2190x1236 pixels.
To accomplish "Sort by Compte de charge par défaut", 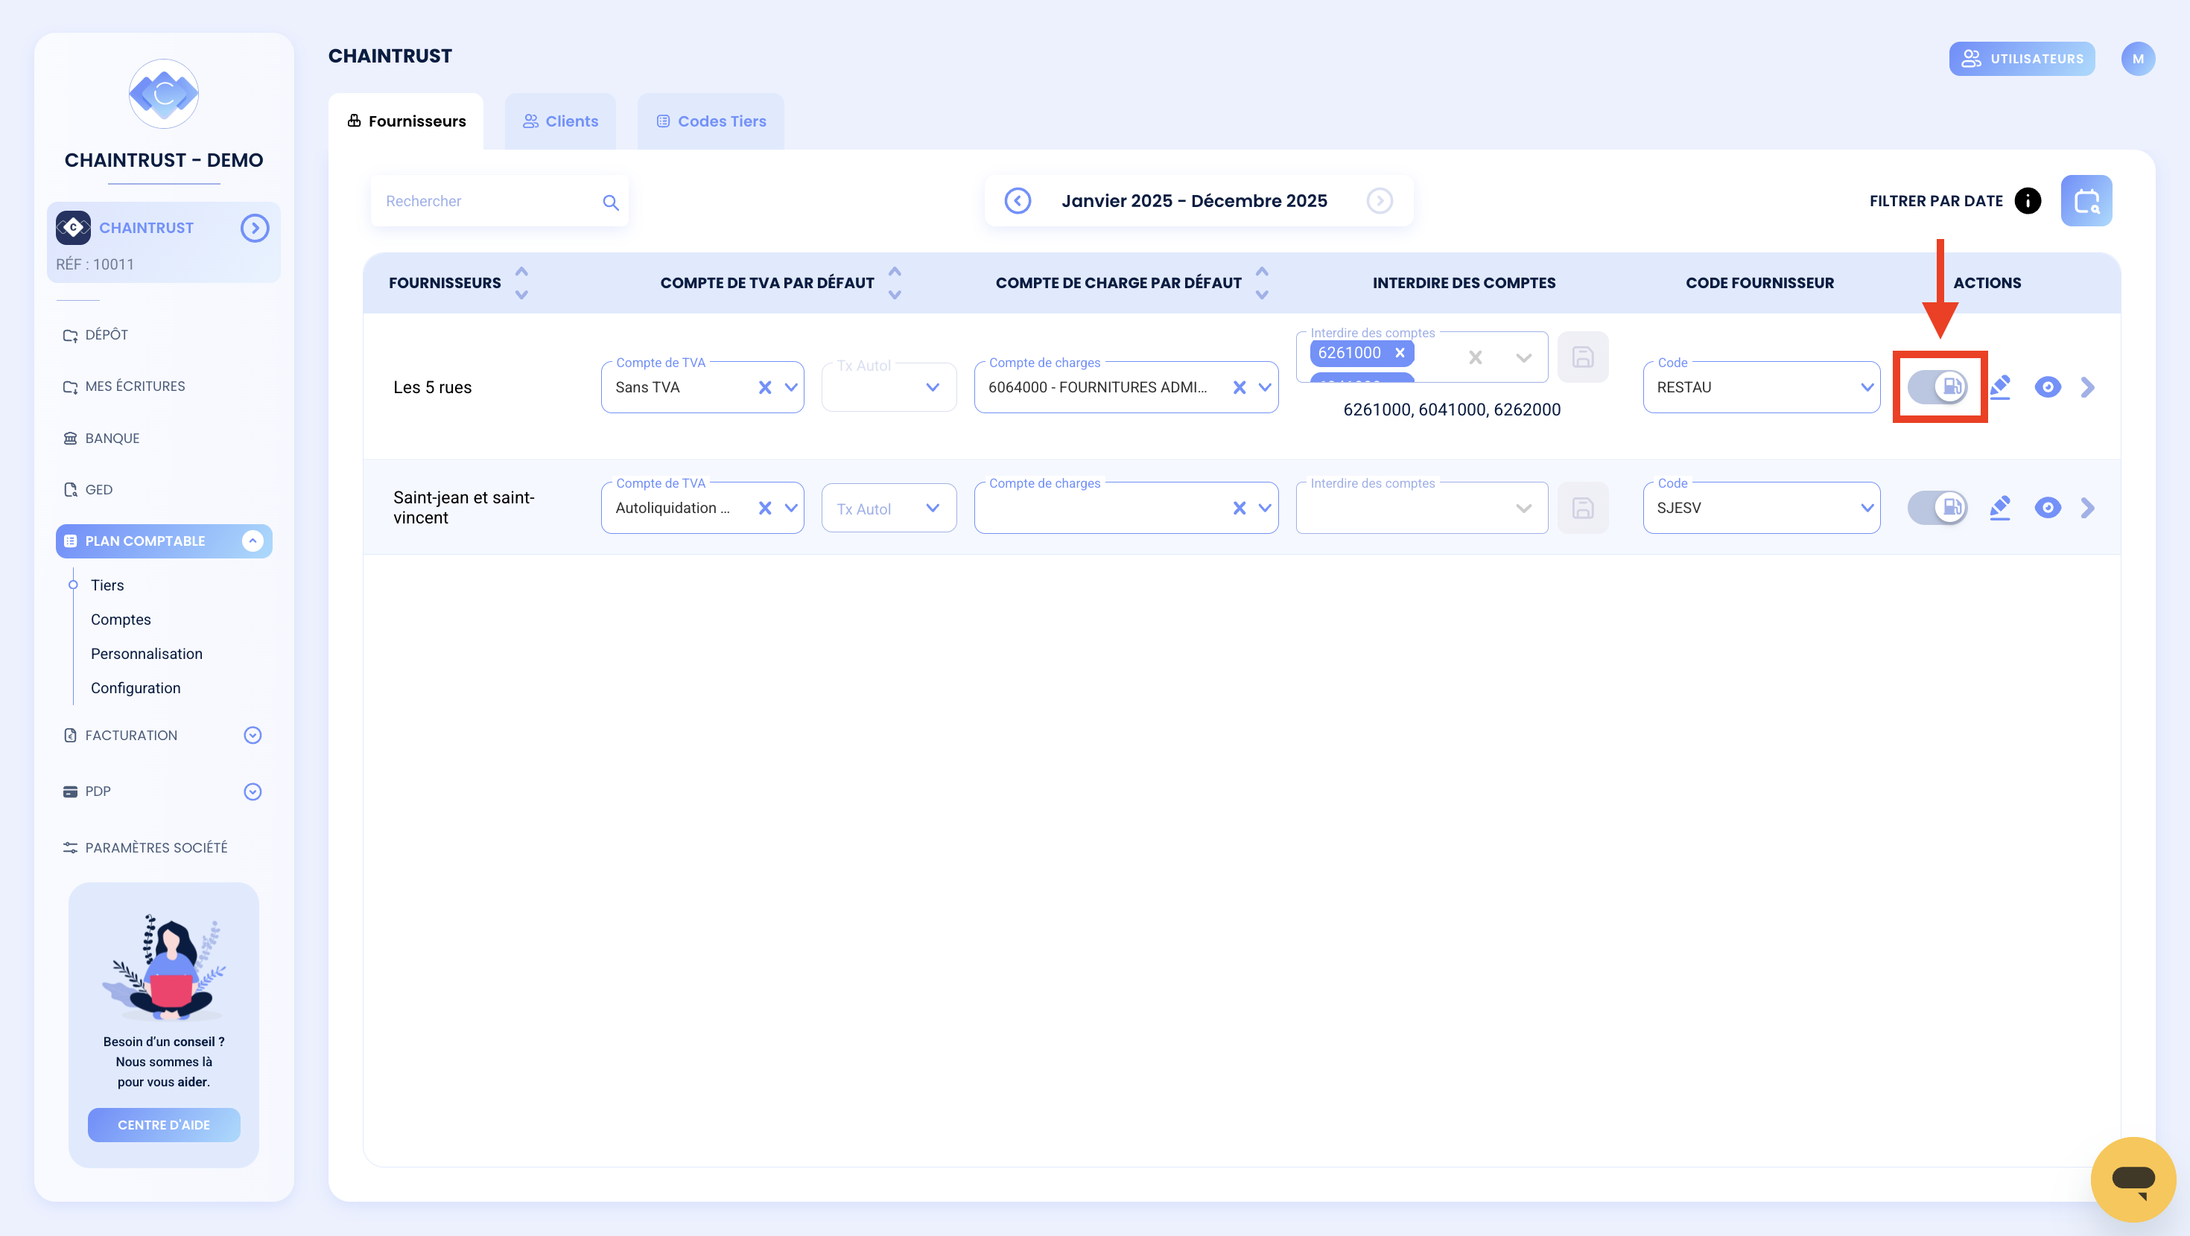I will coord(1262,283).
